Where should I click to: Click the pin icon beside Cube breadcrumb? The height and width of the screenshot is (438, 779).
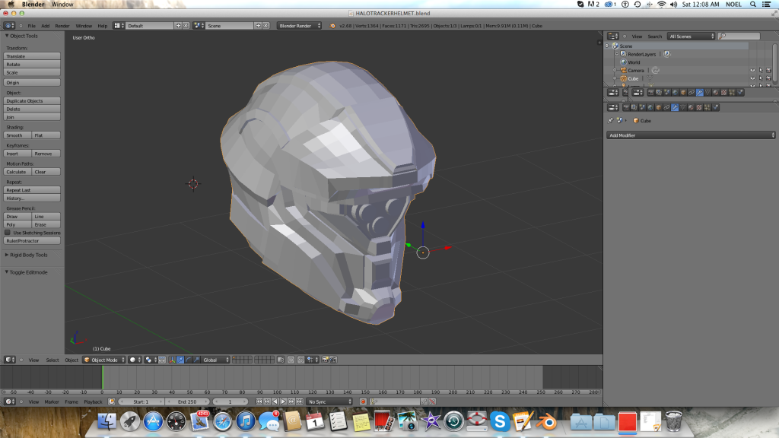coord(611,121)
